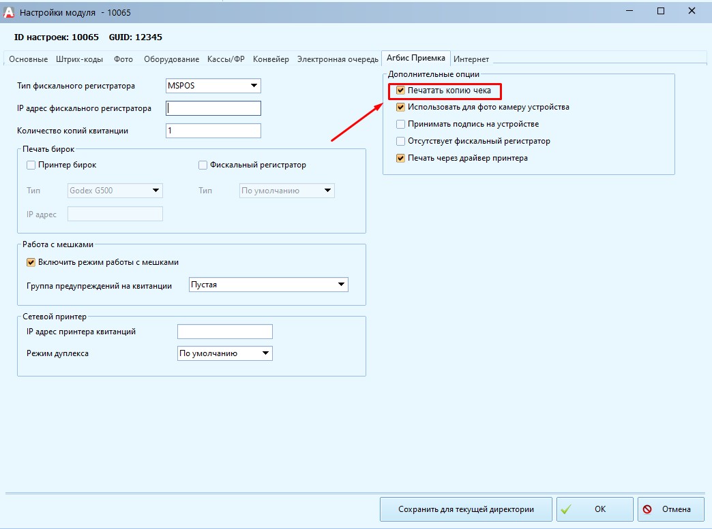
Task: Click the Количество копий квитанции field
Action: 213,131
